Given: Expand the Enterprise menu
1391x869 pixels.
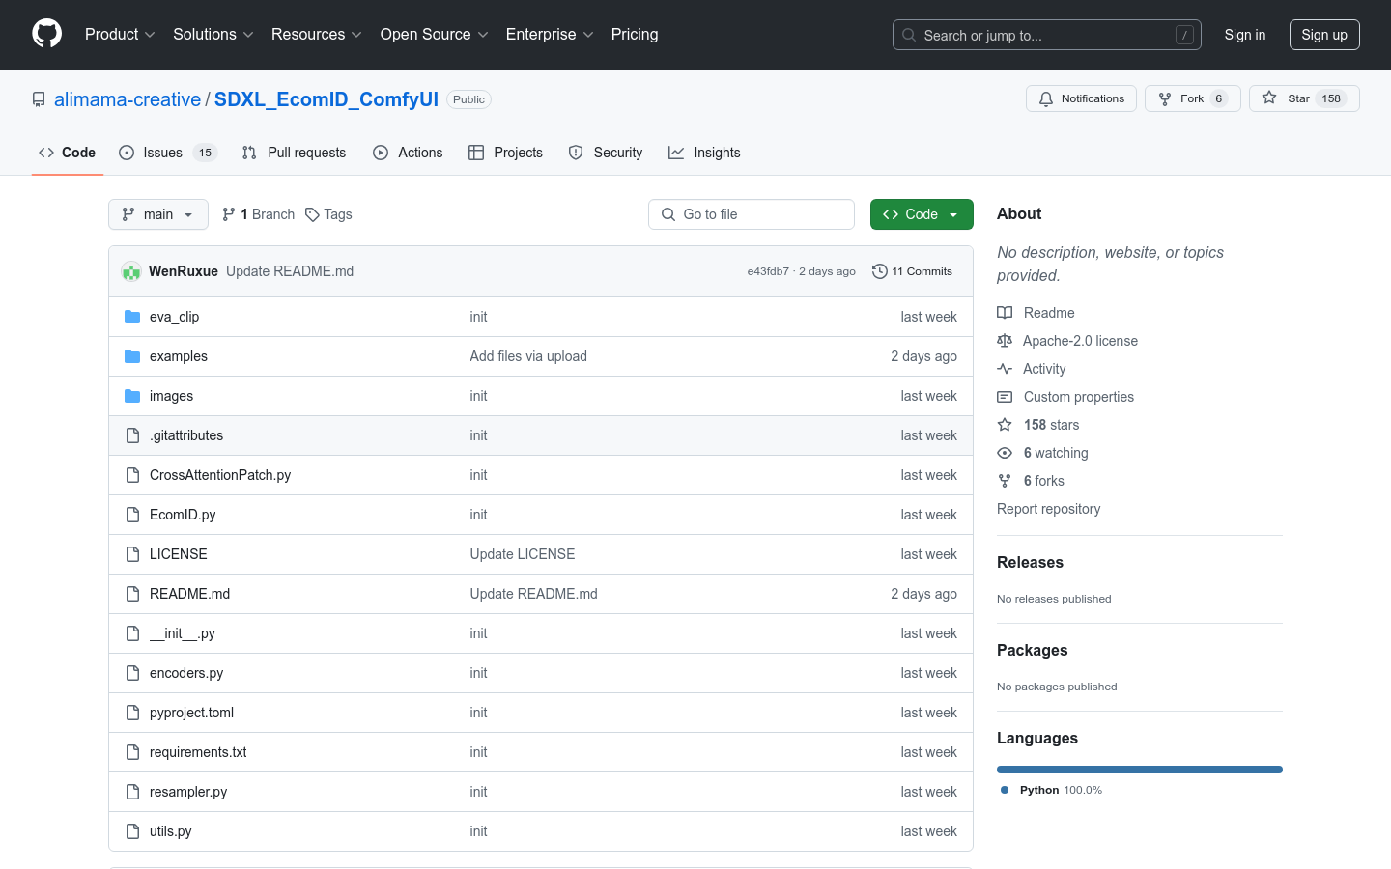Looking at the screenshot, I should (x=550, y=34).
